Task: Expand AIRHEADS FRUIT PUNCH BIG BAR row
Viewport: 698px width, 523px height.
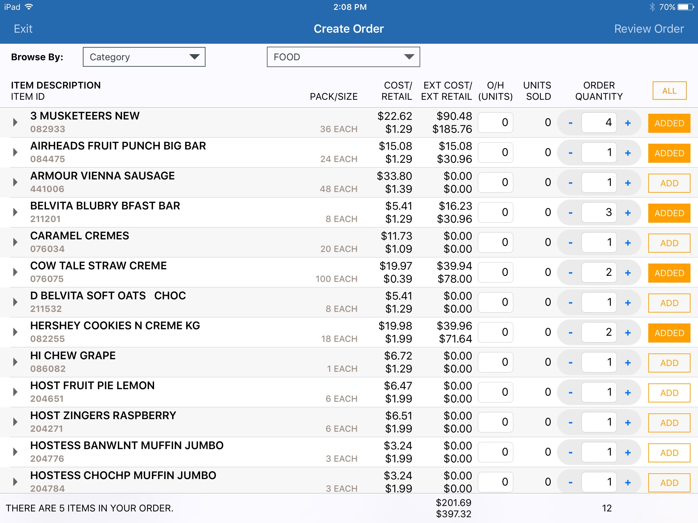Action: (x=15, y=152)
